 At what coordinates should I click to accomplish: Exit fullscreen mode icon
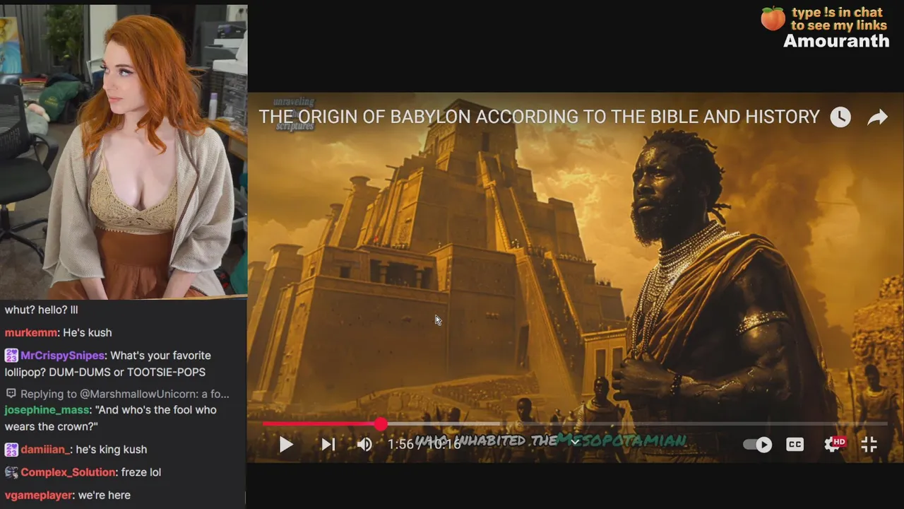point(869,445)
